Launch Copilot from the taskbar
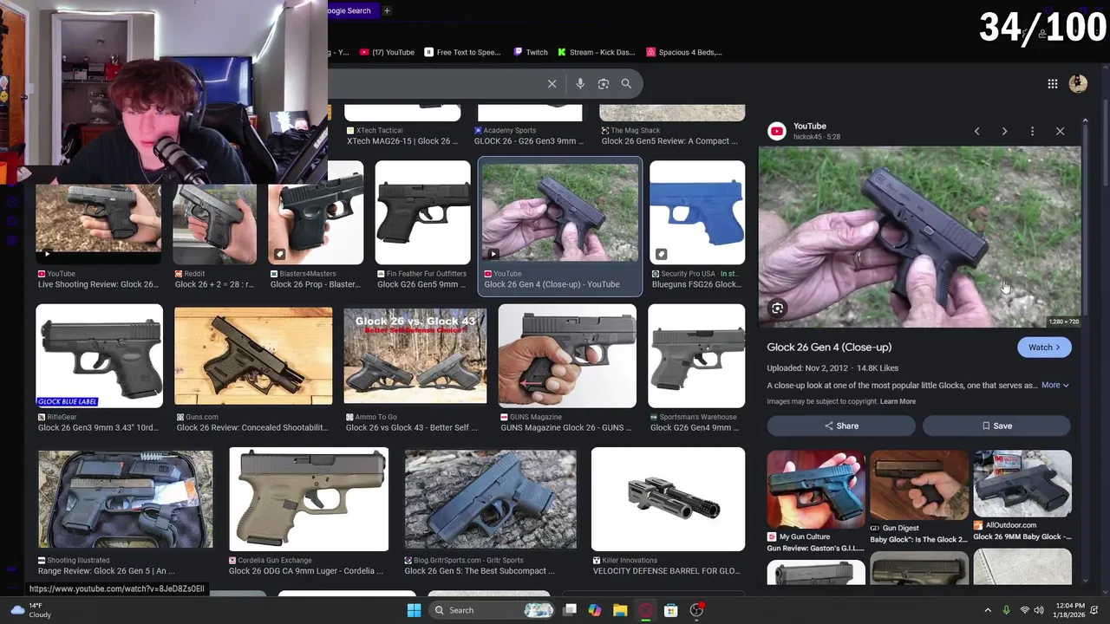The width and height of the screenshot is (1110, 624). coord(595,610)
